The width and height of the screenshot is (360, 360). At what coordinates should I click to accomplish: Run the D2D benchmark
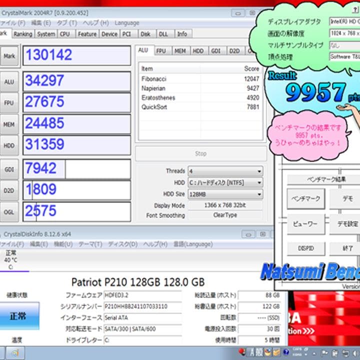(x=9, y=190)
